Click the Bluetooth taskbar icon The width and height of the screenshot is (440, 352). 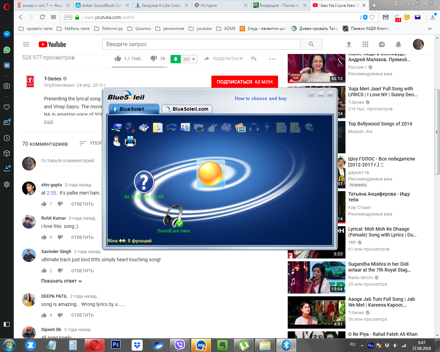[x=286, y=345]
